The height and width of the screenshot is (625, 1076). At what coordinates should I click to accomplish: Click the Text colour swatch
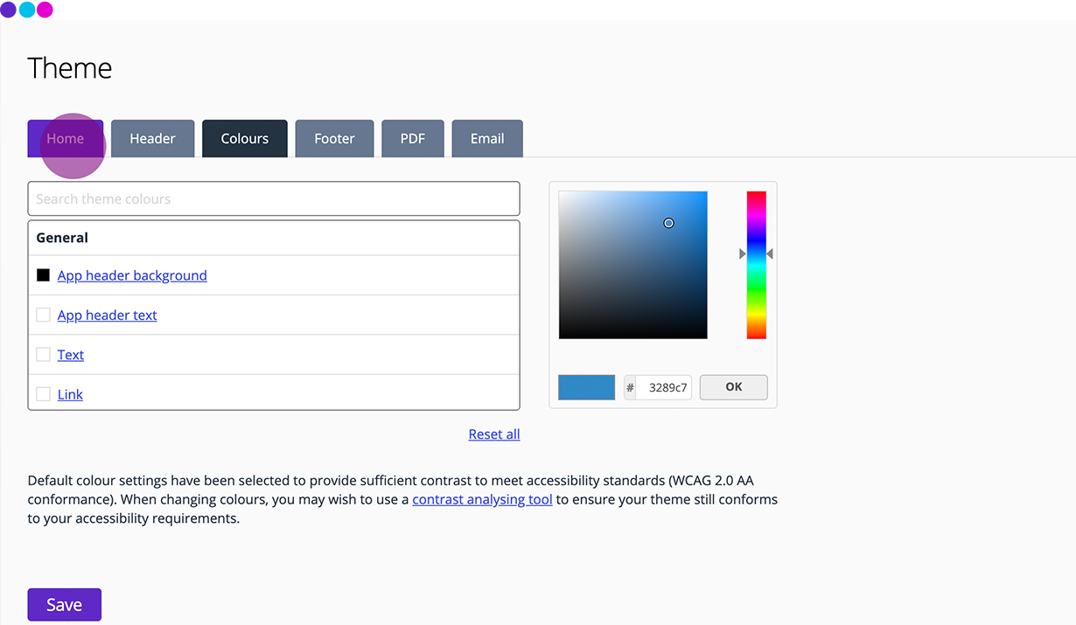coord(43,355)
